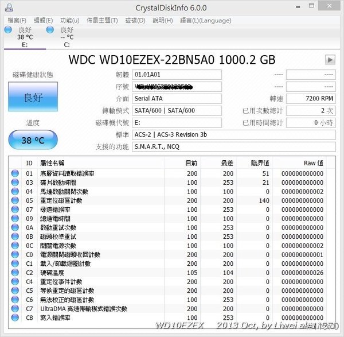Click the power-on count field 2 次

click(311, 110)
